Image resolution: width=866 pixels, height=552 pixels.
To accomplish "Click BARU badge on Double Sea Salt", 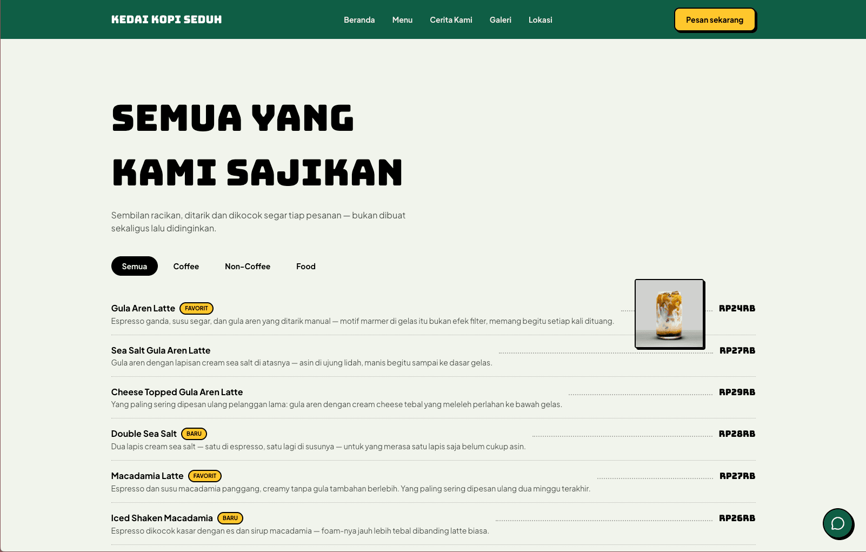I will click(194, 434).
